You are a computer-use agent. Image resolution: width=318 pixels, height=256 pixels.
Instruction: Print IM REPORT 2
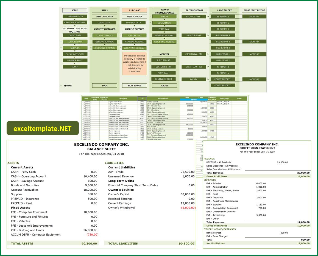pos(223,73)
